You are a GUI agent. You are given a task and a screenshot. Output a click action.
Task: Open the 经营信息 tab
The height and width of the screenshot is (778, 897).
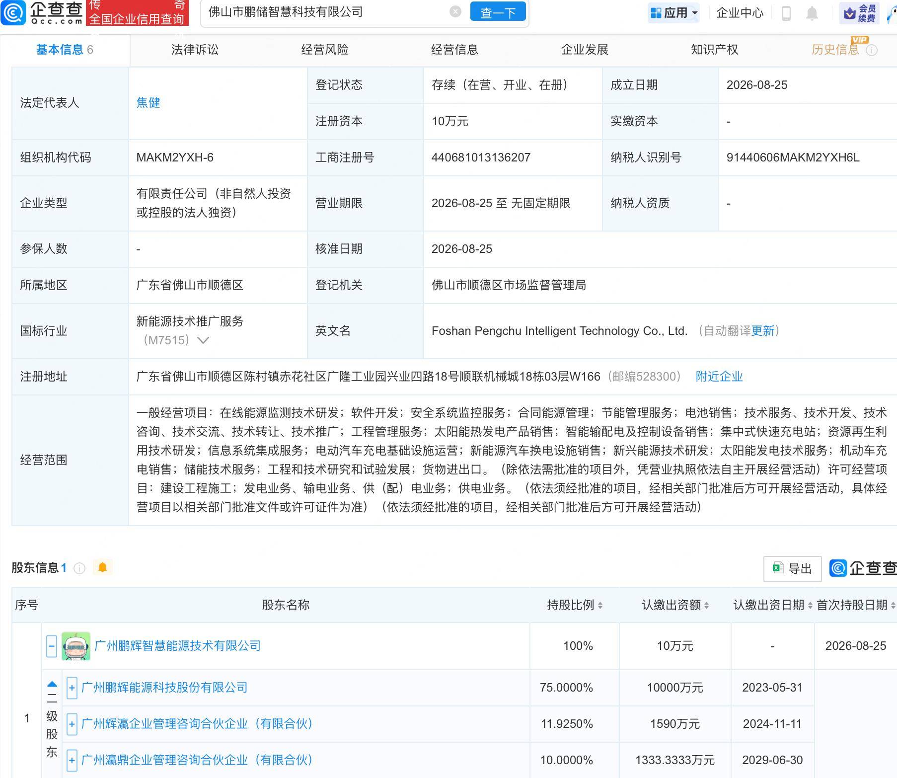[454, 50]
